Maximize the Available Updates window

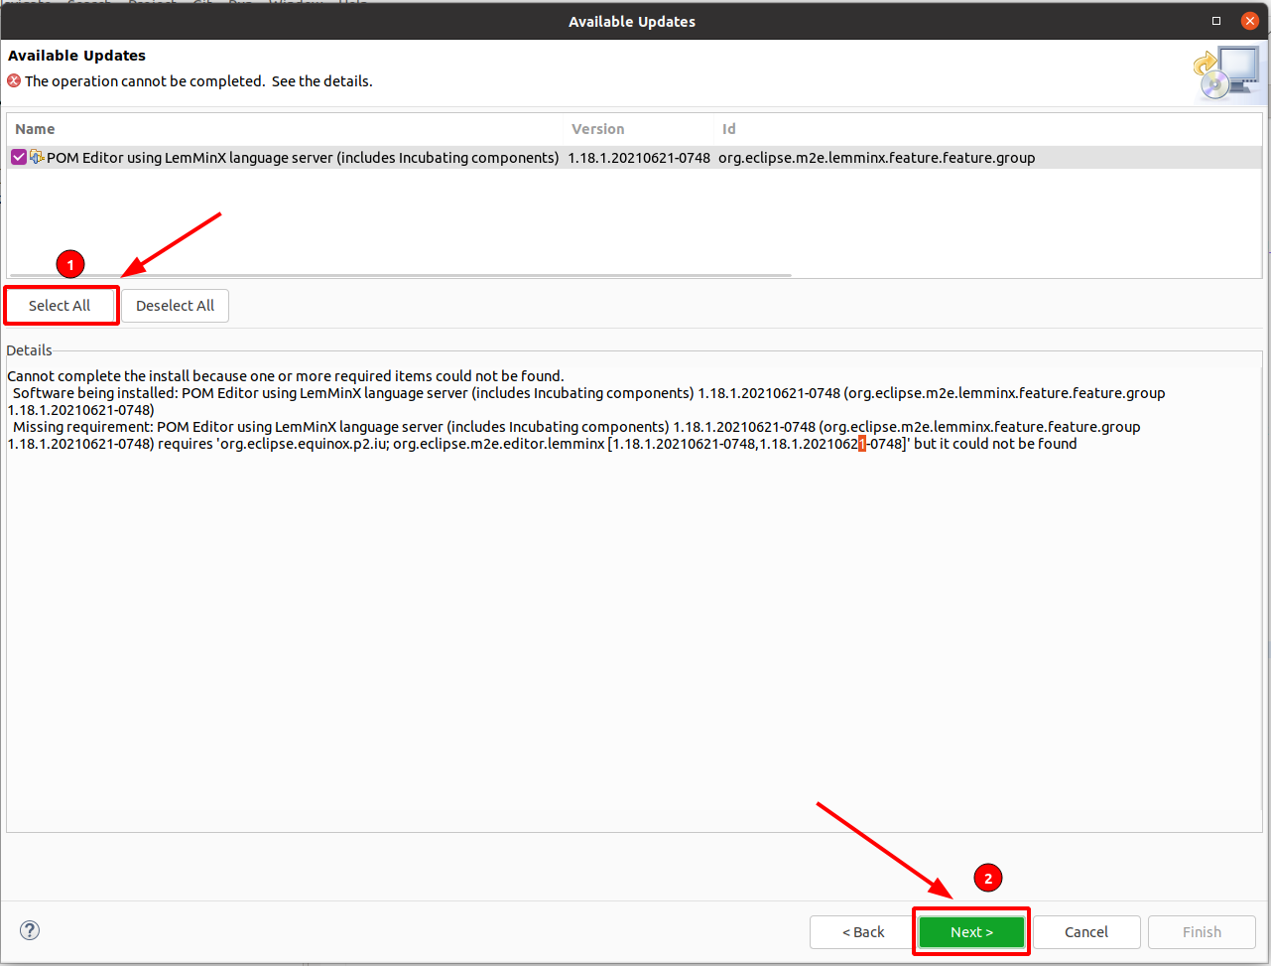click(1216, 21)
